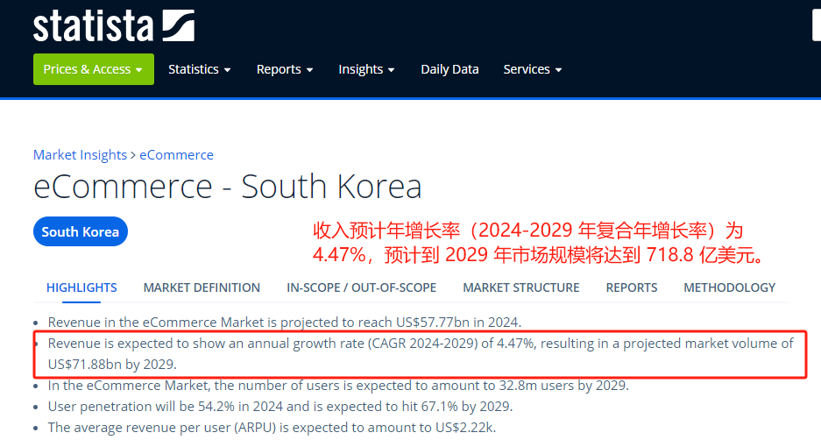Switch to the MARKET DEFINITION tab
The height and width of the screenshot is (447, 821).
point(202,287)
